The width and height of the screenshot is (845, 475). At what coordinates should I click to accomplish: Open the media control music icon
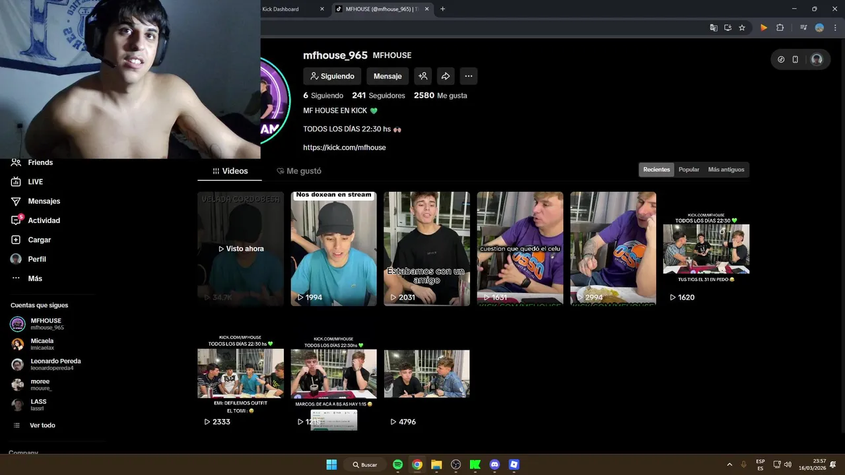(803, 28)
